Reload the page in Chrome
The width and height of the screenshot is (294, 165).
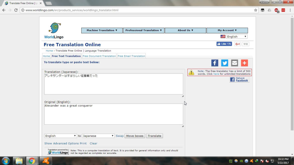(x=16, y=10)
